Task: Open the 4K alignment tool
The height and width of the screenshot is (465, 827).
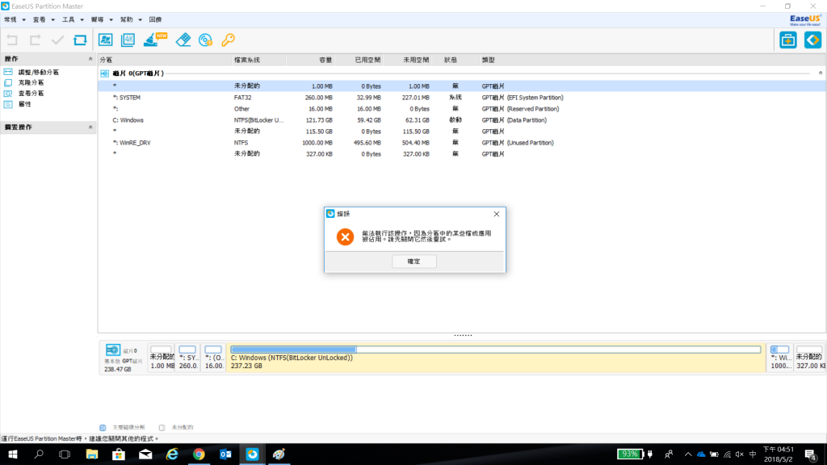Action: click(x=128, y=40)
